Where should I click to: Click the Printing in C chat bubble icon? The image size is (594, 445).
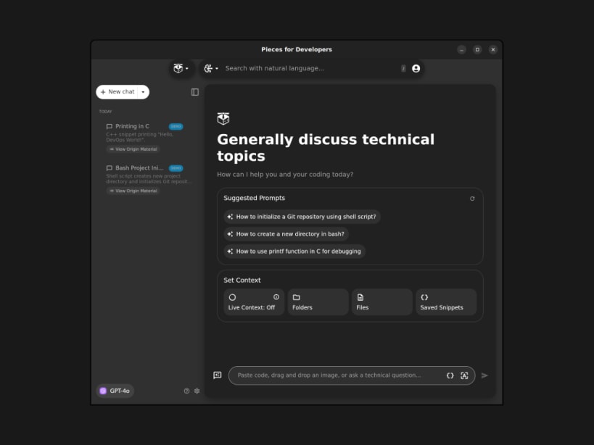[x=109, y=126]
